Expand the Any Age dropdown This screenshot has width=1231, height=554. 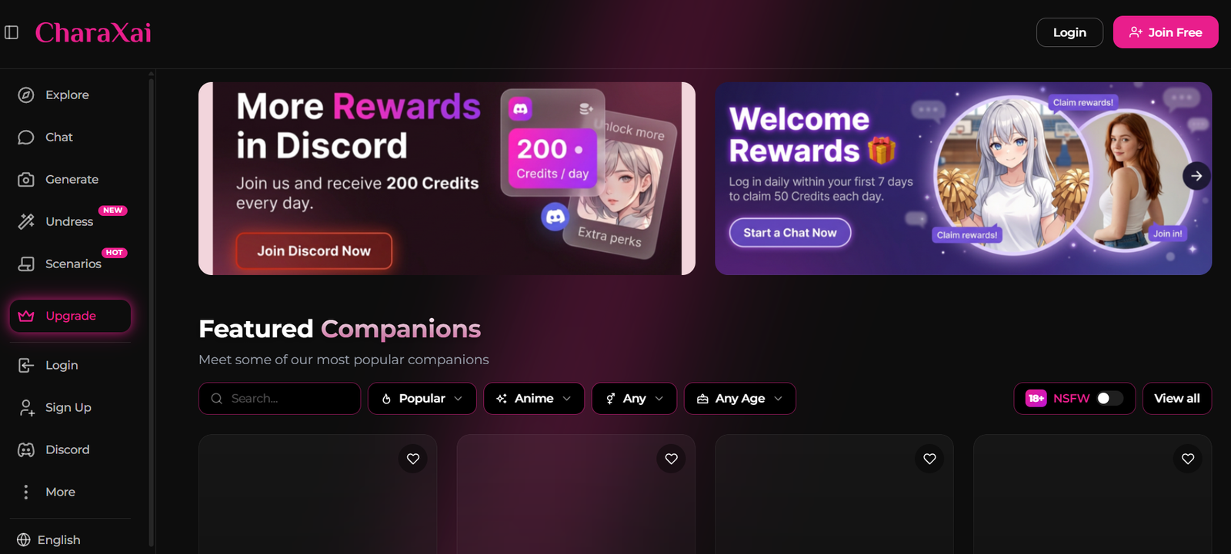[x=739, y=398]
